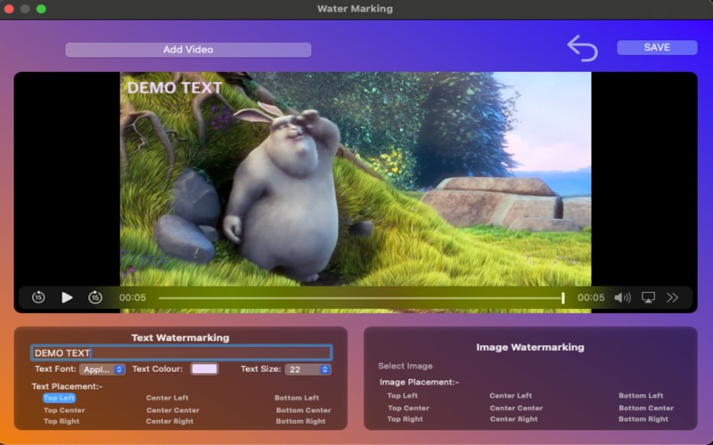
Task: Click the DEMO TEXT input field
Action: [182, 352]
